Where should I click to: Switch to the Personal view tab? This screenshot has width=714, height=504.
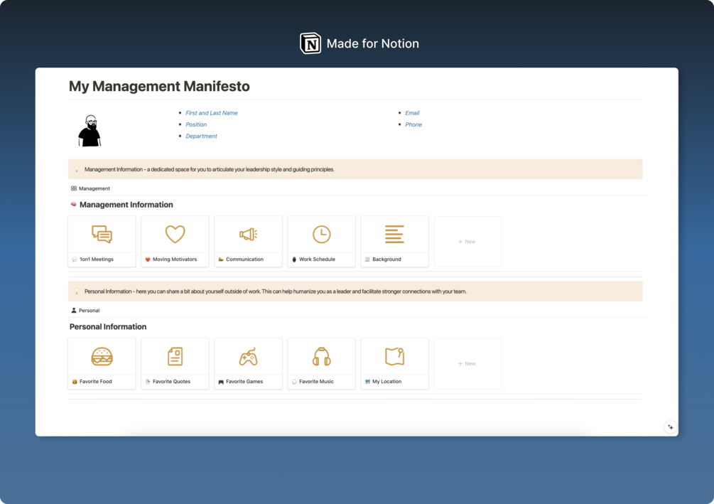85,311
